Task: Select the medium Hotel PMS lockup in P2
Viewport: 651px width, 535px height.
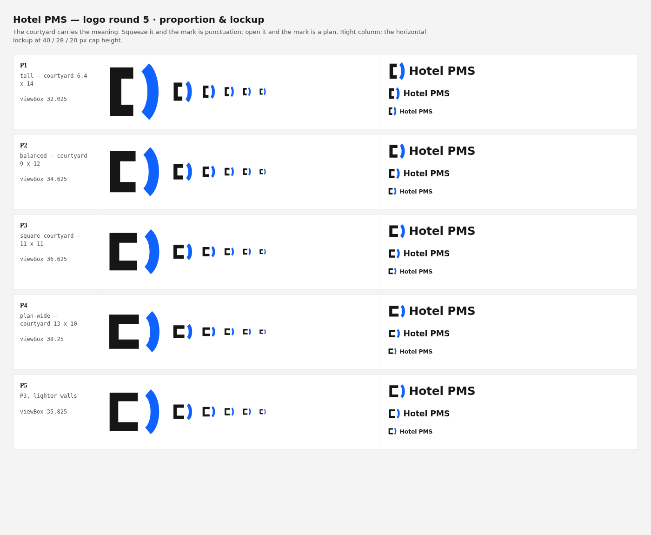Action: pos(419,174)
